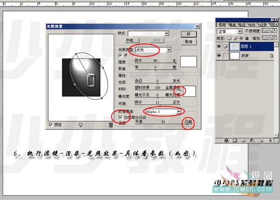Click lock position move icon
The image size is (280, 200).
(x=241, y=38)
